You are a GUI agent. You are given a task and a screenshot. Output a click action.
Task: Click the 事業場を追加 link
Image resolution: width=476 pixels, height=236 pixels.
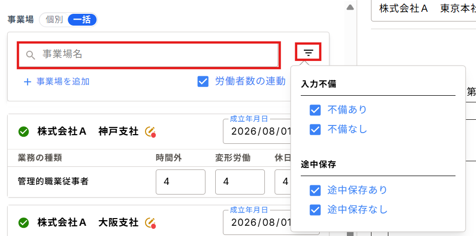click(63, 81)
